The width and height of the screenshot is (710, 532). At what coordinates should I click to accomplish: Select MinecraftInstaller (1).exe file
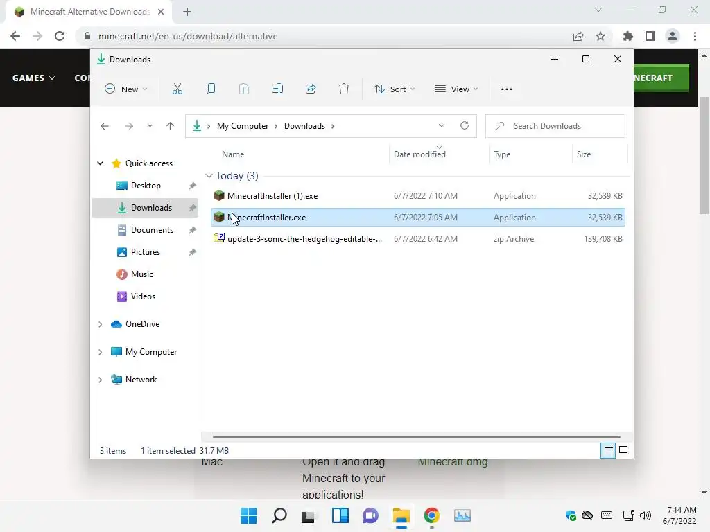click(418, 196)
